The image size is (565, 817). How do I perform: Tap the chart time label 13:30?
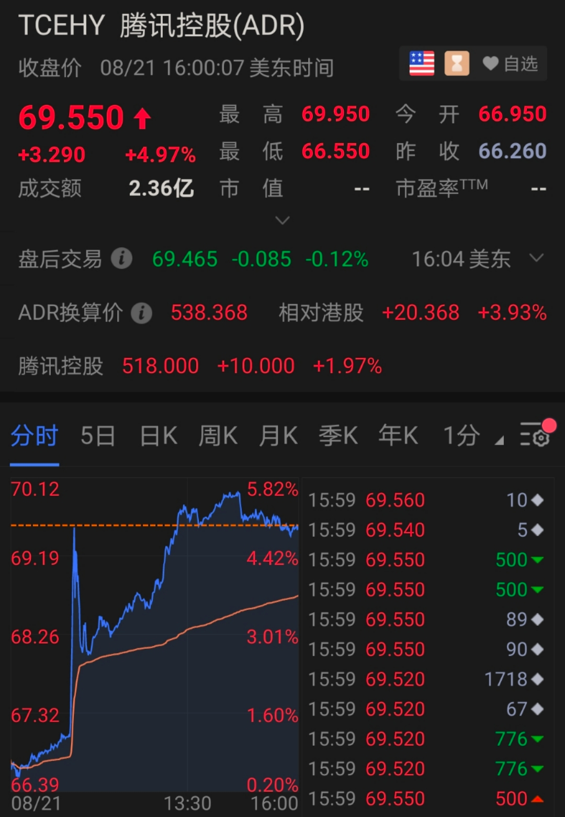187,803
